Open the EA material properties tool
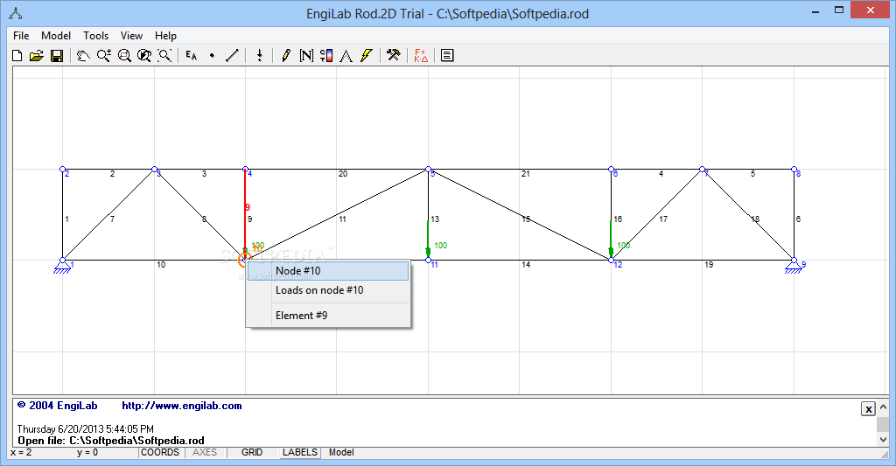Image resolution: width=896 pixels, height=466 pixels. 192,55
